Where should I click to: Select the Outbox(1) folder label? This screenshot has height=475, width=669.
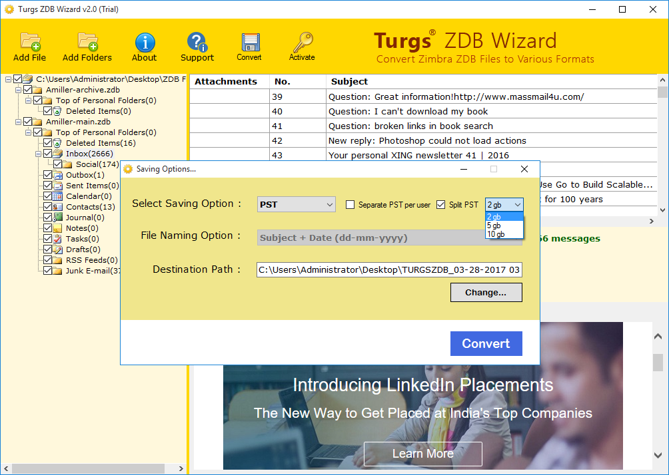click(x=85, y=175)
